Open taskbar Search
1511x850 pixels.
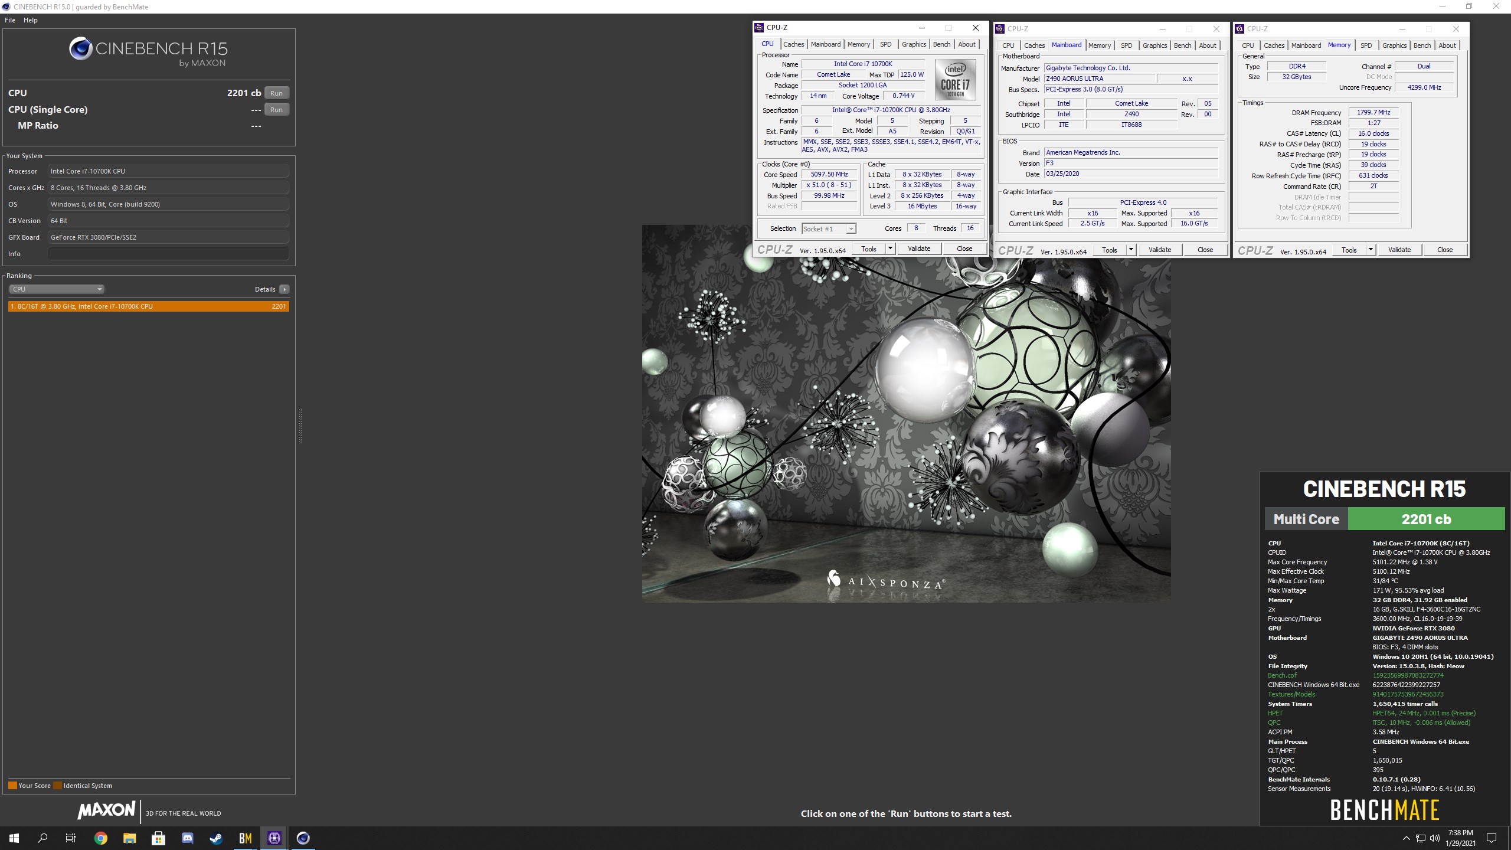pos(42,838)
